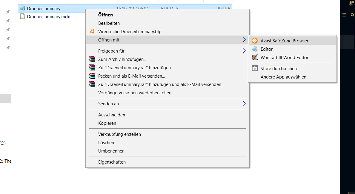
Task: Select Bearbeiten in context menu
Action: [x=167, y=23]
